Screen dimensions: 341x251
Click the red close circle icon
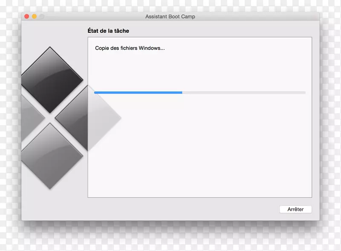point(26,16)
